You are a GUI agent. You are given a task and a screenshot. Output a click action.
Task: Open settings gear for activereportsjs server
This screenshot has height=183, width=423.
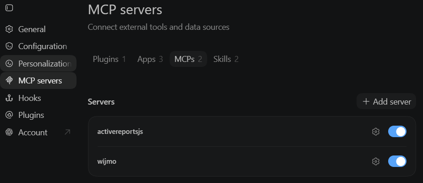[375, 132]
